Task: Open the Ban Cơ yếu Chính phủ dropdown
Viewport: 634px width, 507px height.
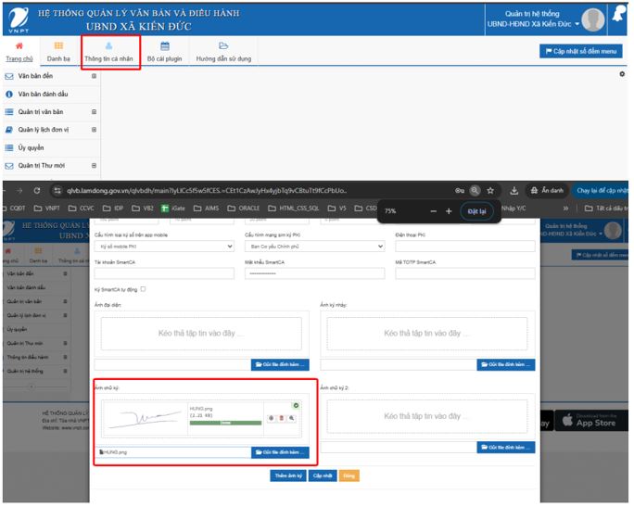Action: [x=314, y=247]
